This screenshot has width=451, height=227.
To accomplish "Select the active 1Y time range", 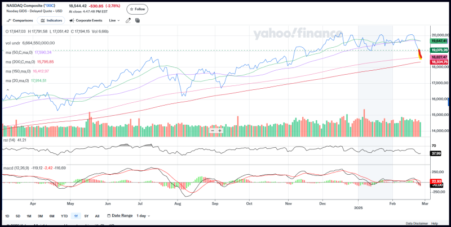I will 76,216.
